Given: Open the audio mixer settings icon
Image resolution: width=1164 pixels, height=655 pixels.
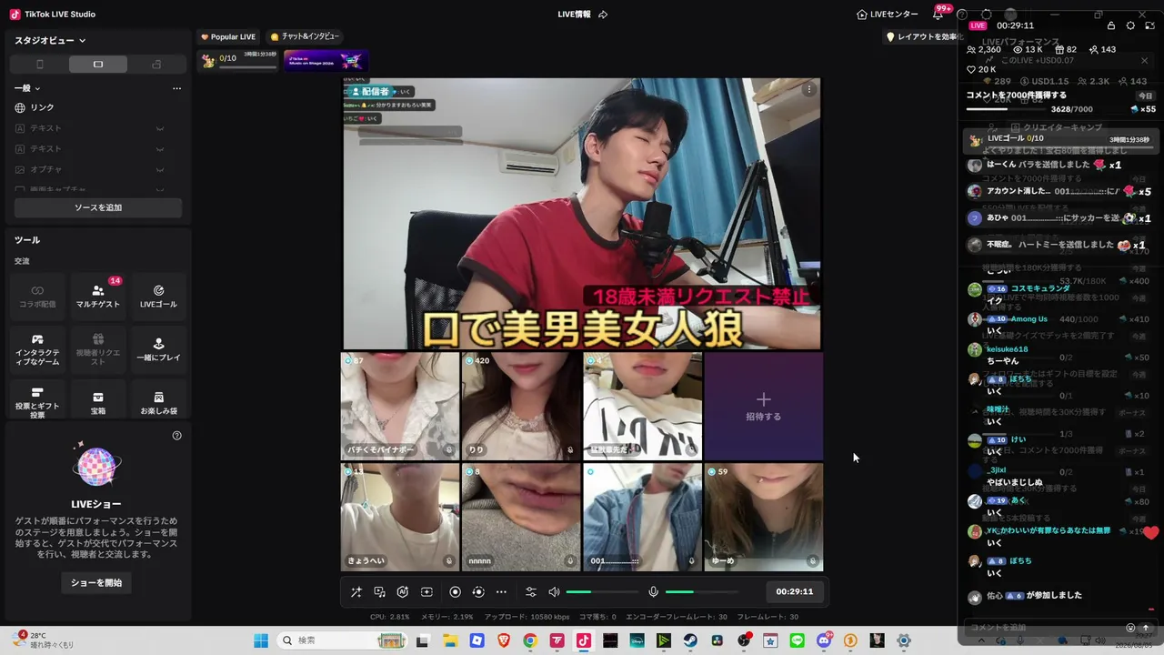Looking at the screenshot, I should tap(531, 592).
